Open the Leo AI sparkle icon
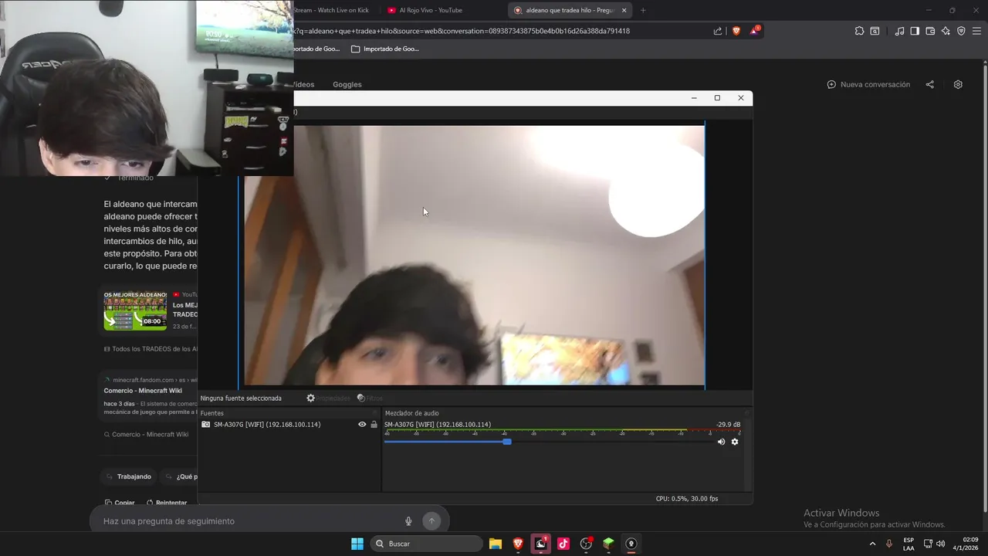This screenshot has width=988, height=556. point(946,31)
